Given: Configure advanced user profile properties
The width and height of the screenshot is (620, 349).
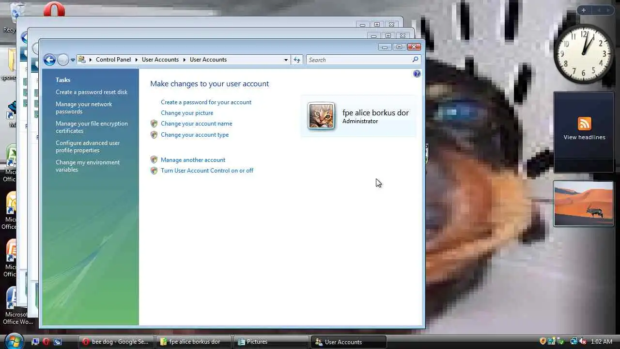Looking at the screenshot, I should [x=88, y=146].
